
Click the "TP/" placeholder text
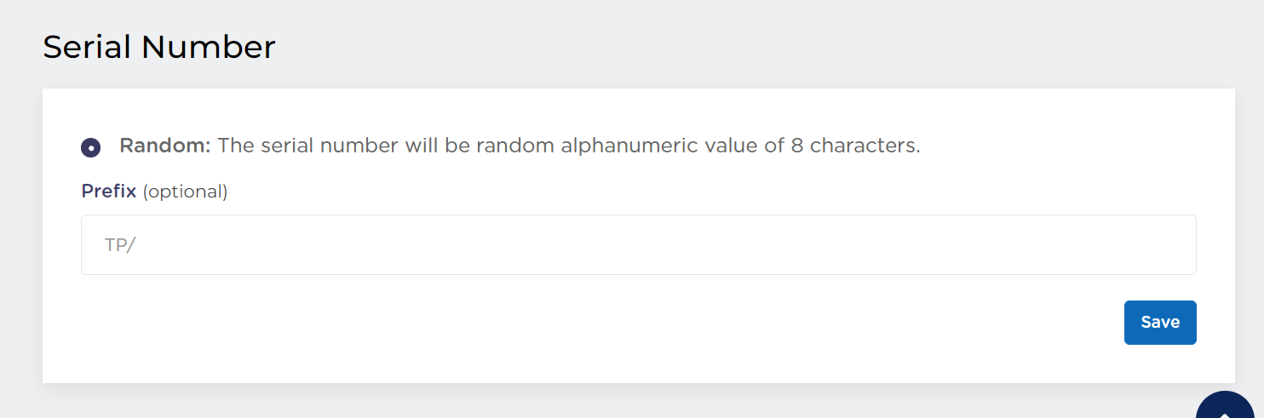pyautogui.click(x=120, y=245)
